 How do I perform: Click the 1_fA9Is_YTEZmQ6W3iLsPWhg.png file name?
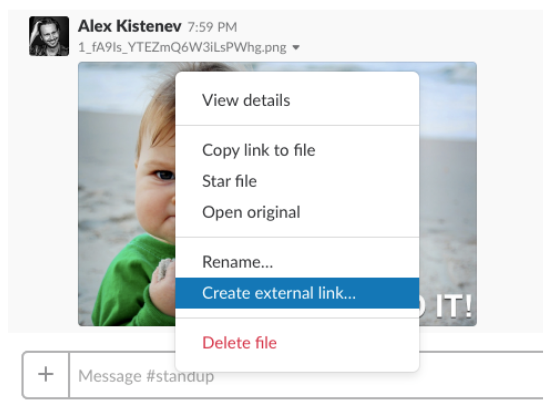click(182, 48)
